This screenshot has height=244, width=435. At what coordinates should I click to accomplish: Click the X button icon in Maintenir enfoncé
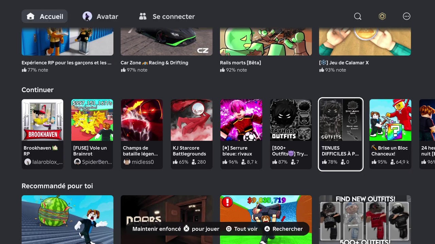[186, 229]
